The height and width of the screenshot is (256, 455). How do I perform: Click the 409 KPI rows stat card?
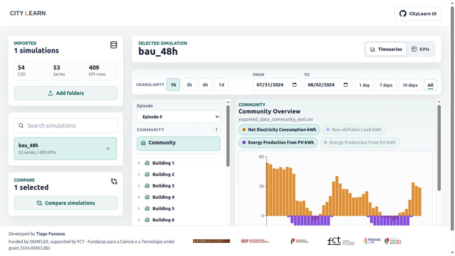pos(101,70)
